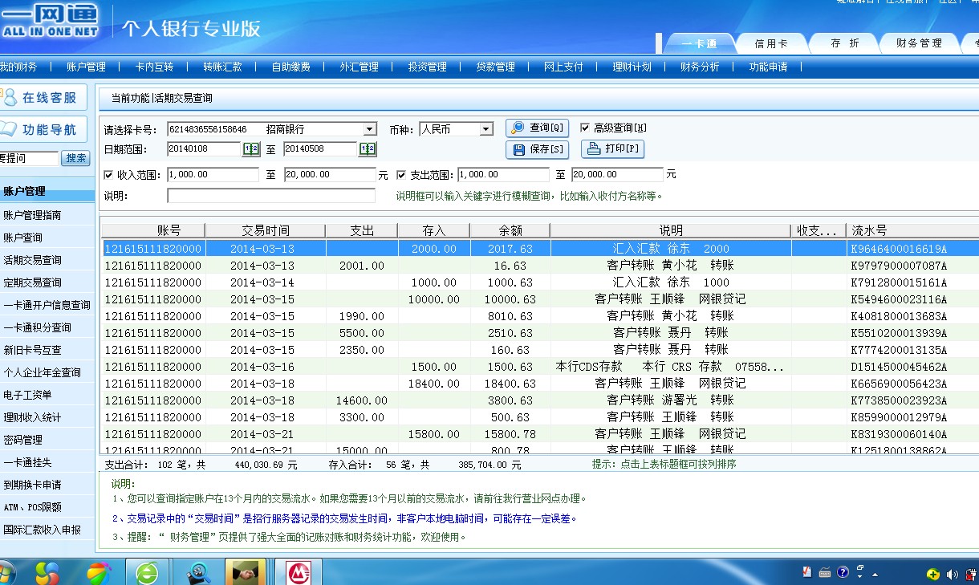Click the volume speaker tray icon
The height and width of the screenshot is (585, 979).
[953, 574]
